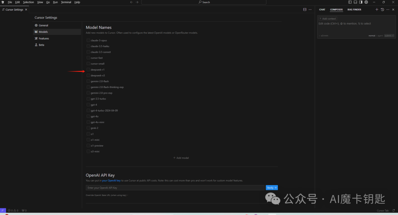Image resolution: width=398 pixels, height=215 pixels.
Task: Check the grok-2 model
Action: coord(88,128)
